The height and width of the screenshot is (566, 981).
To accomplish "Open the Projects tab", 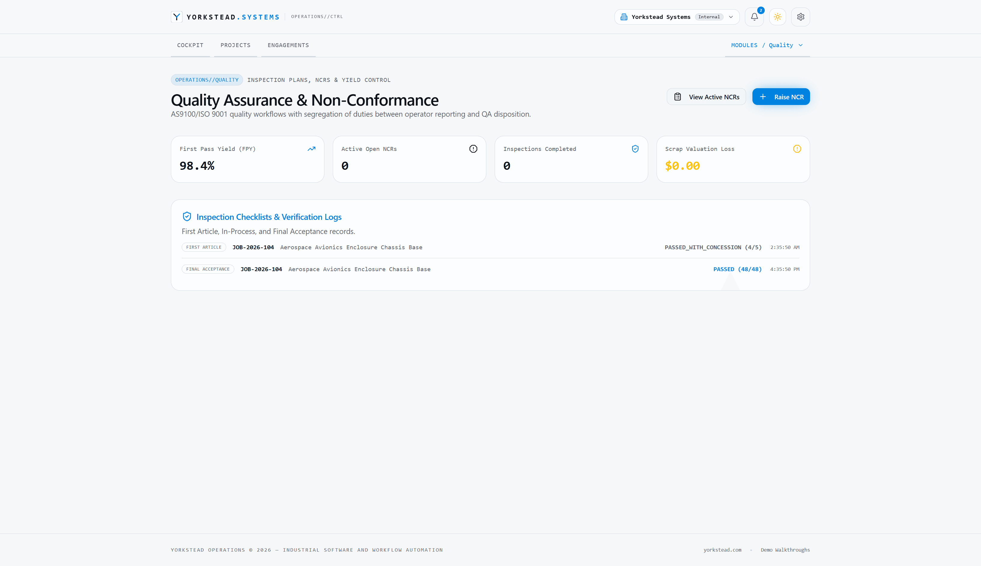I will point(235,45).
